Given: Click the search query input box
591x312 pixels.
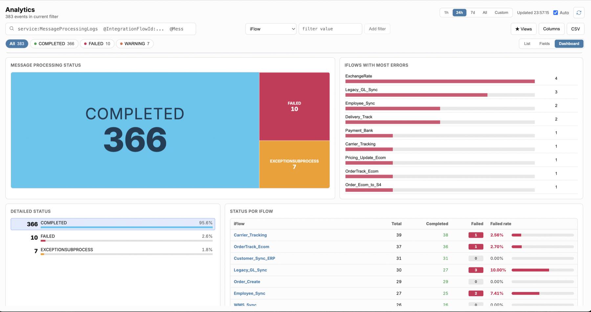Looking at the screenshot, I should point(100,29).
